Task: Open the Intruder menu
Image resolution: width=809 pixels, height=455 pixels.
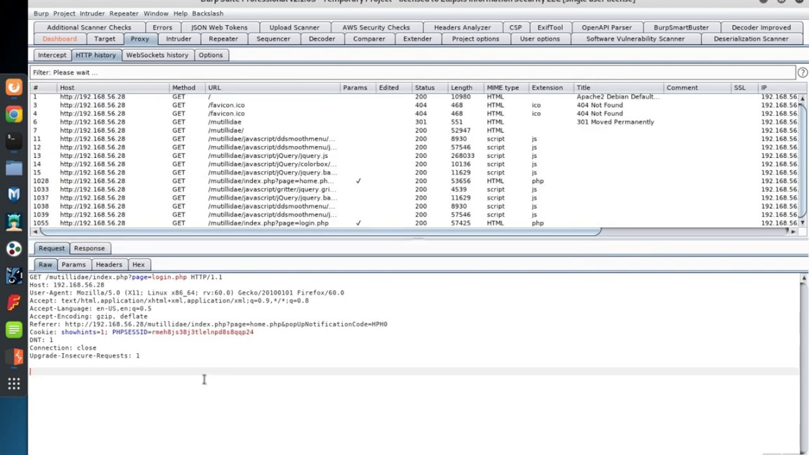Action: [x=92, y=13]
